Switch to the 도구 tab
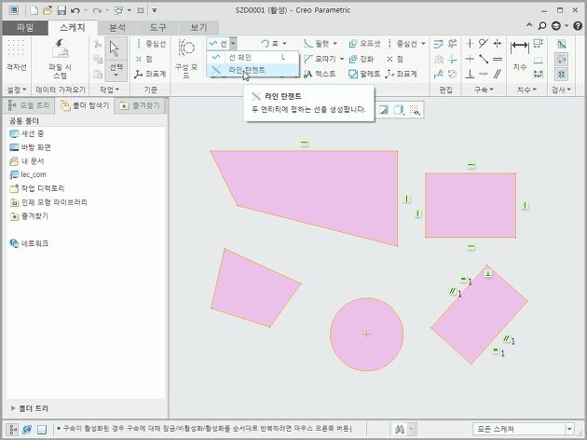The image size is (587, 440). pos(157,28)
